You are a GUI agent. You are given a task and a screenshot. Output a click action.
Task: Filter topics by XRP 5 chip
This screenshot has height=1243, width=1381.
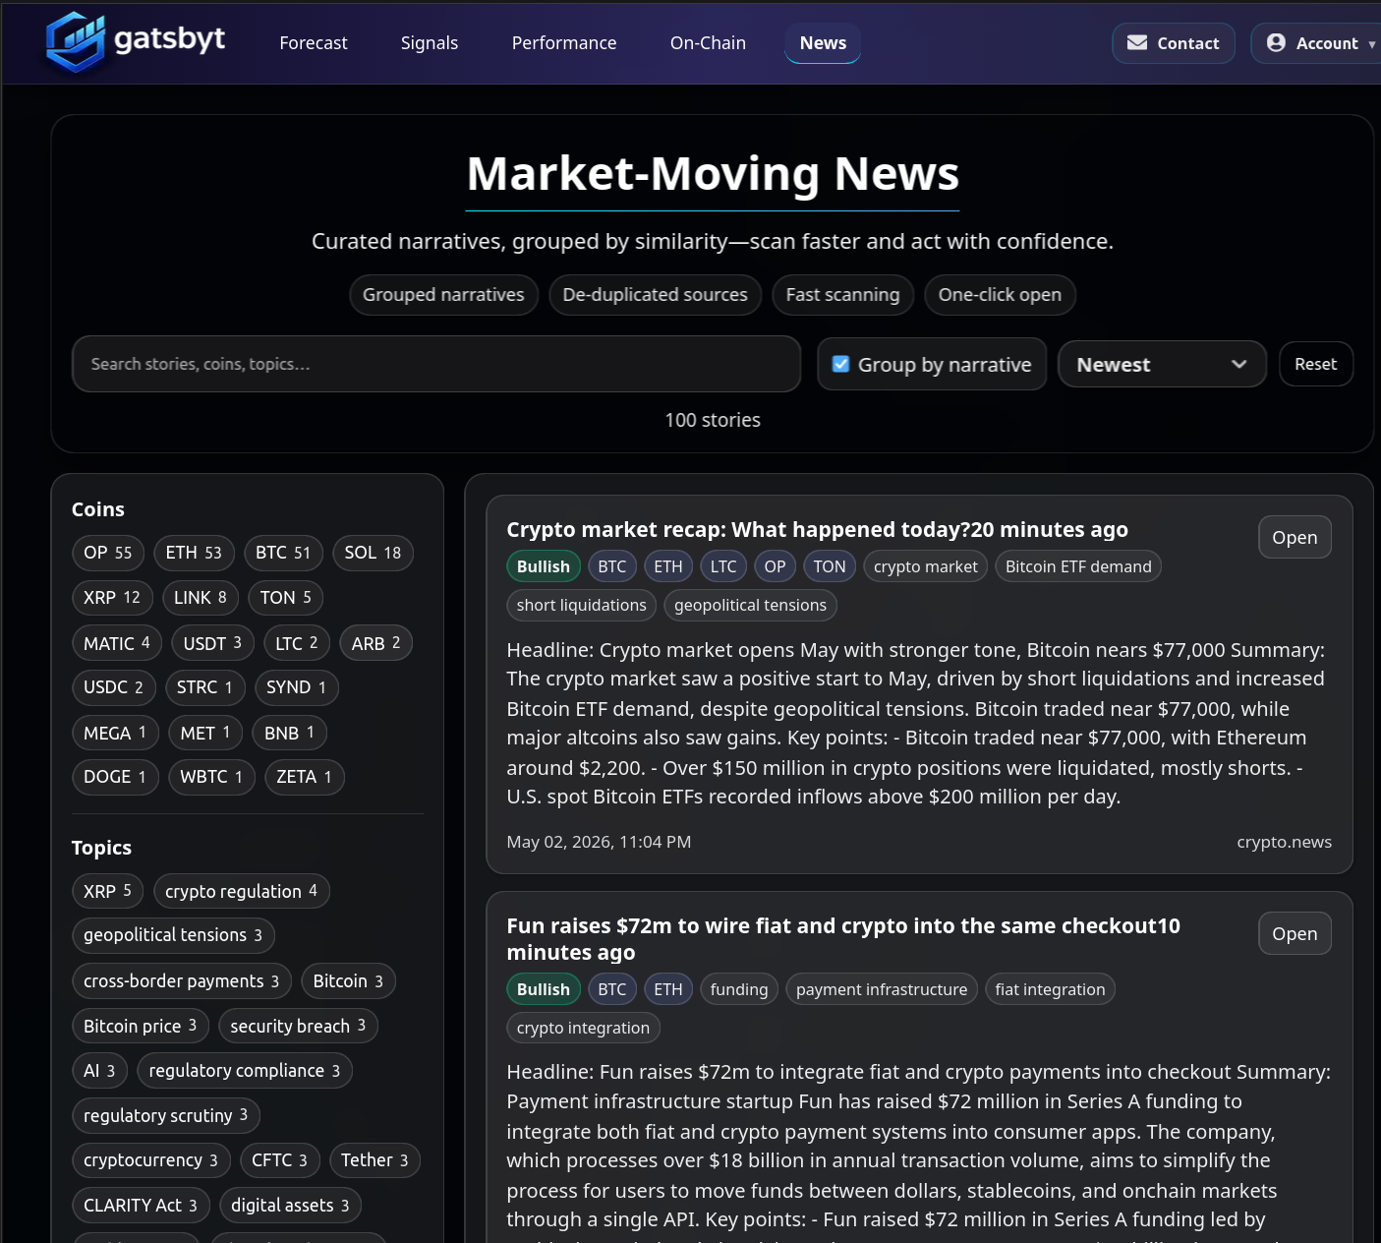point(108,891)
